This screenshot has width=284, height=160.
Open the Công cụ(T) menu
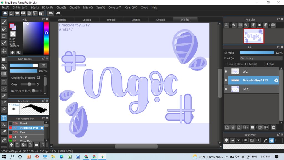(x=115, y=7)
